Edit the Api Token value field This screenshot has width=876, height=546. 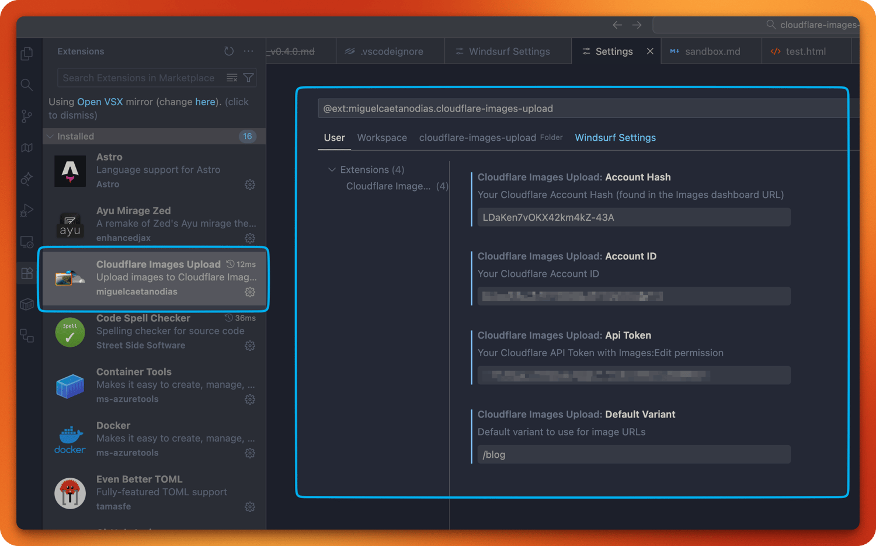(634, 375)
